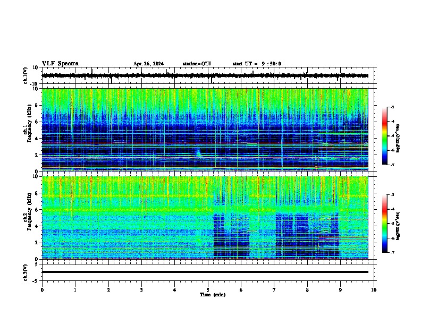The image size is (421, 325).
Task: Click the "0" tick on ch.1 frequency axis
Action: [x=37, y=171]
